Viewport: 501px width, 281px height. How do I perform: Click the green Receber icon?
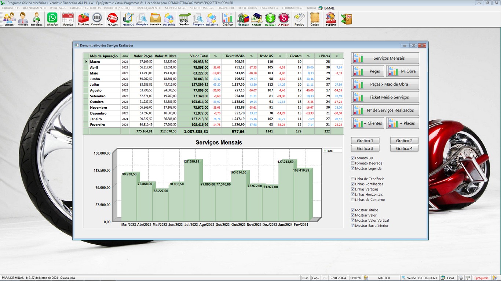(x=270, y=19)
